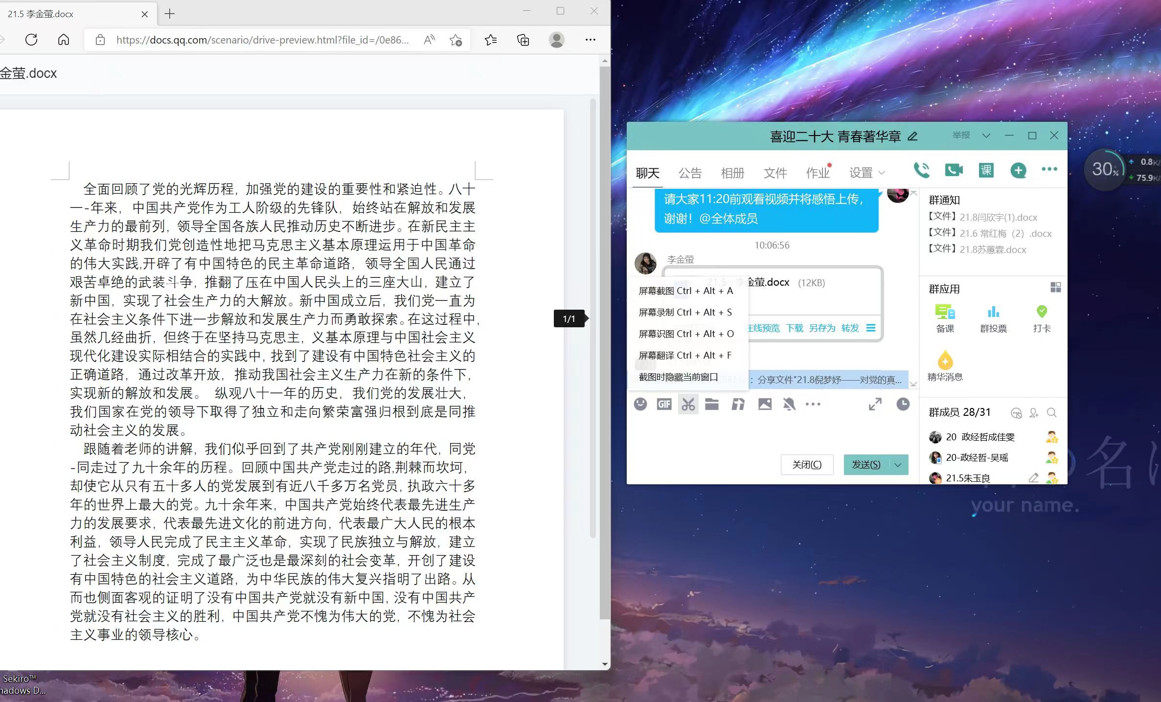The height and width of the screenshot is (702, 1161).
Task: Add the page to browser favorites
Action: pos(455,40)
